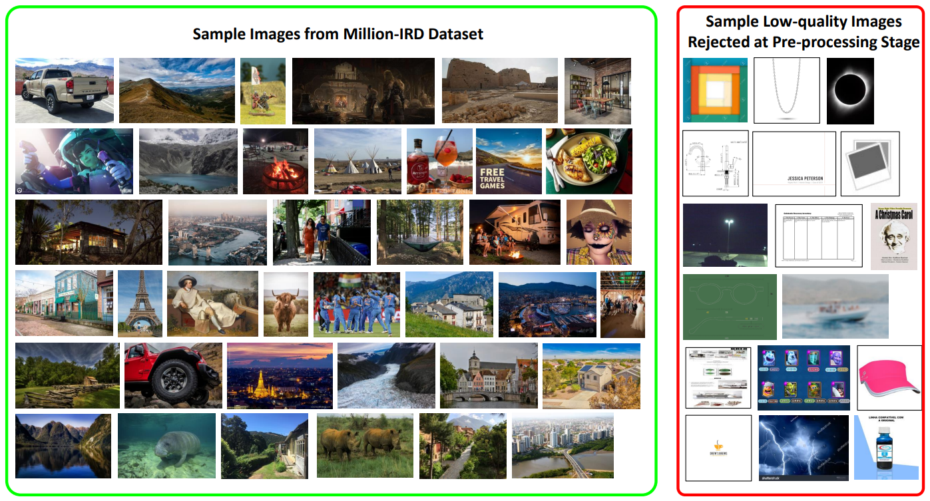
Task: Open the cricket team in blue photo
Action: (x=357, y=304)
